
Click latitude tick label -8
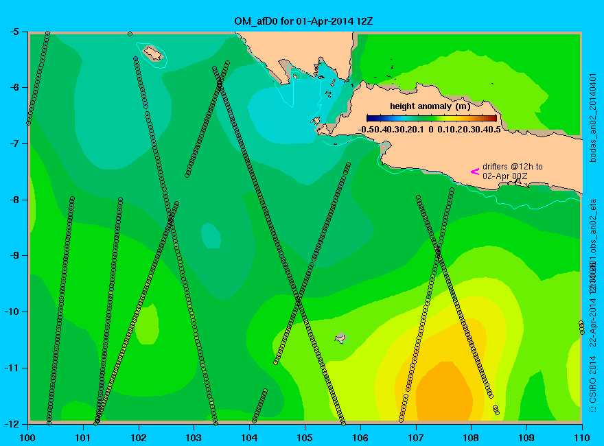14,200
